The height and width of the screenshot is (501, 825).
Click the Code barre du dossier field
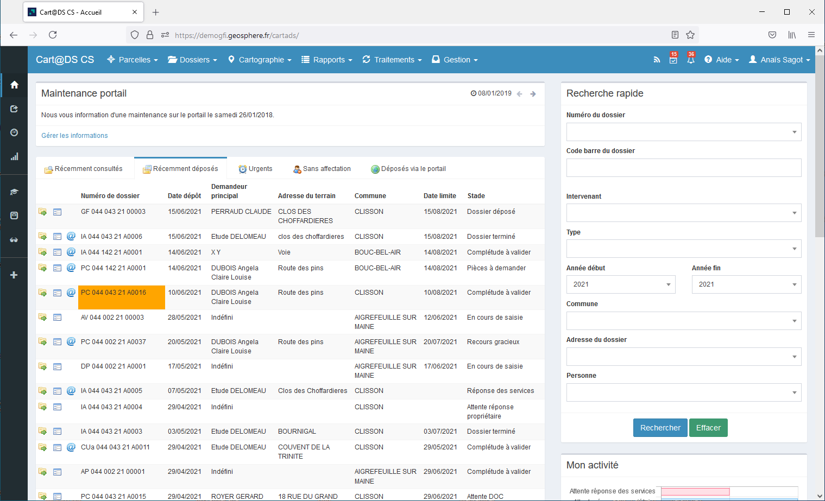tap(683, 168)
